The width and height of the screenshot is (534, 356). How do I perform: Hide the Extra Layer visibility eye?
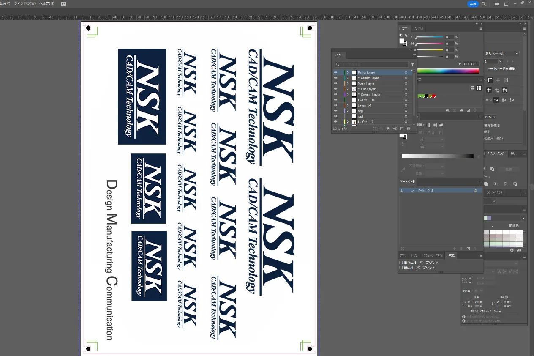(335, 72)
